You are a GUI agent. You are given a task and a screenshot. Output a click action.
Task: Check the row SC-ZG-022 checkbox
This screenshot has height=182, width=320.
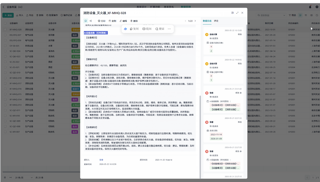[5, 62]
